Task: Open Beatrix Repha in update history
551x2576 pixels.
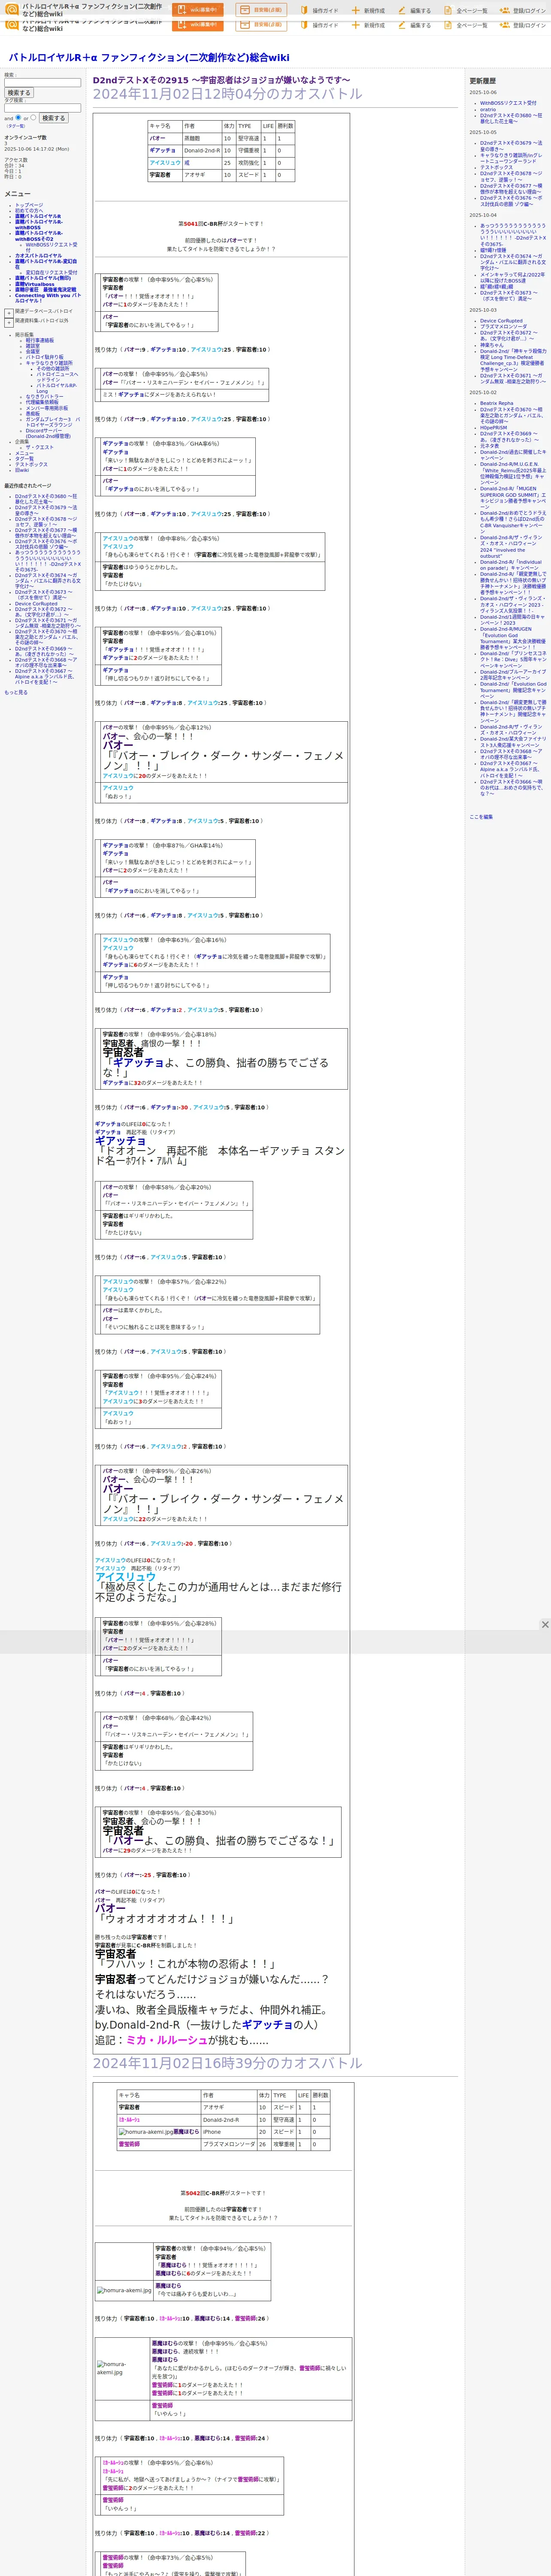Action: pyautogui.click(x=496, y=403)
